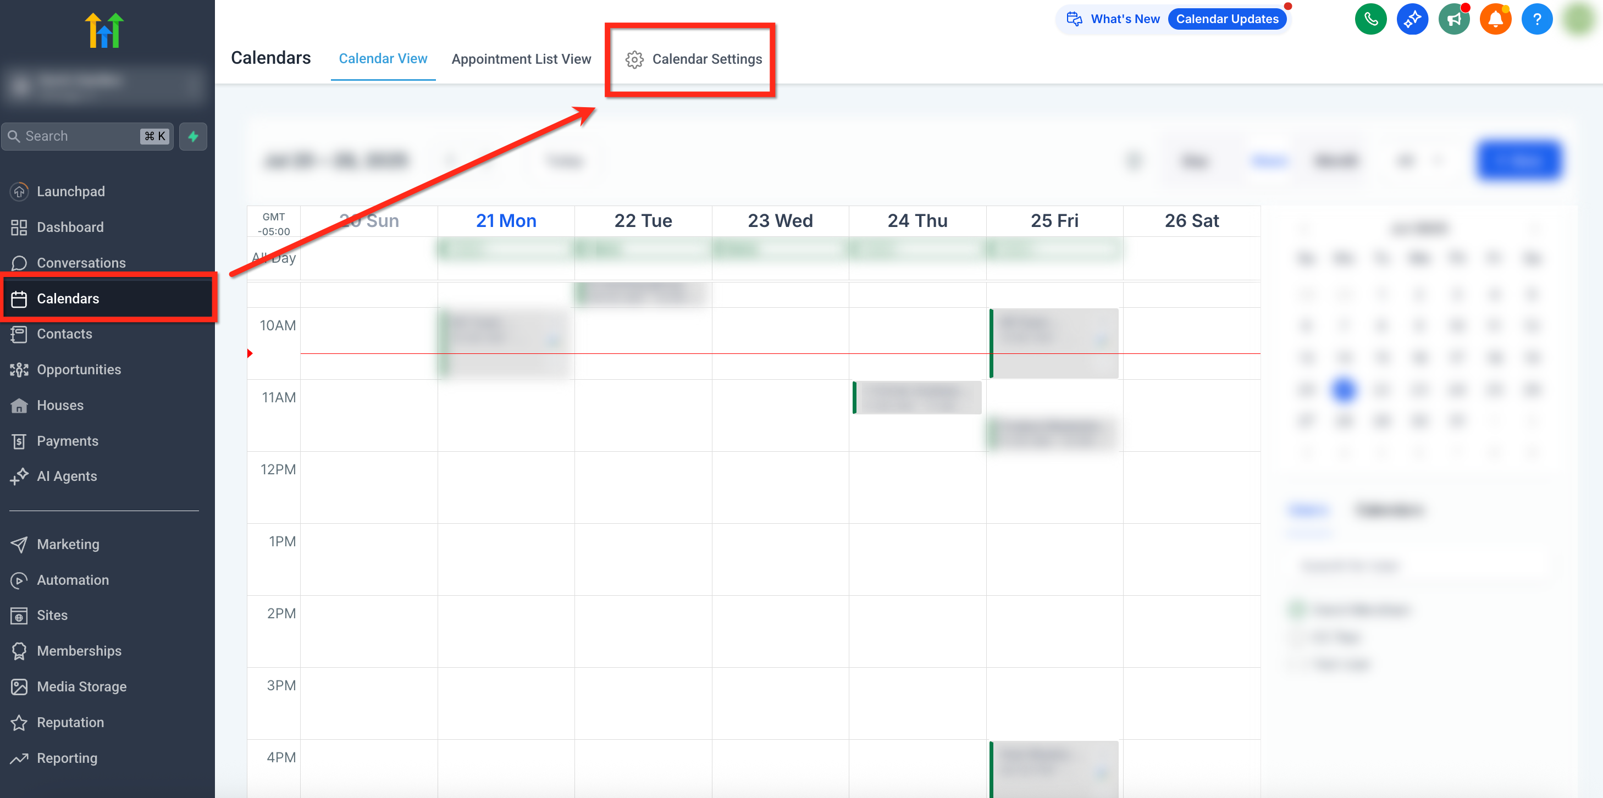
Task: Go to Houses in the sidebar
Action: coord(60,405)
